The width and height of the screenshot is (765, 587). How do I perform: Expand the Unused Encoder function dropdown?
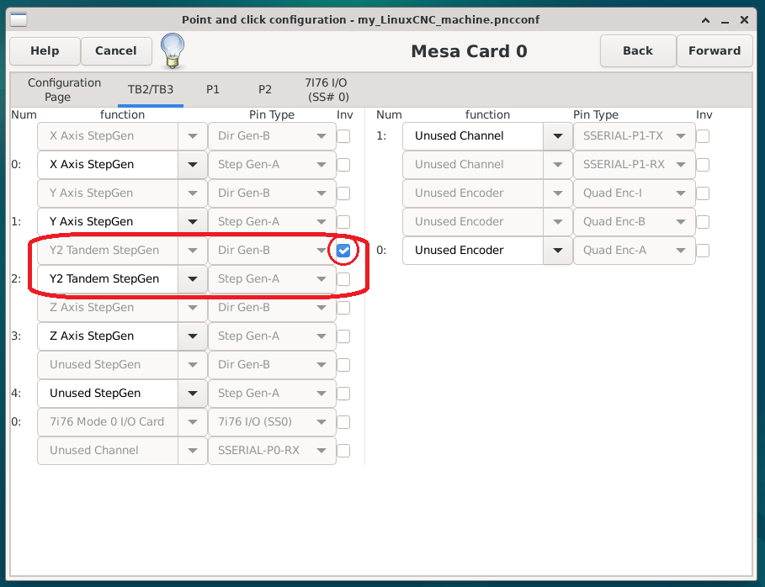557,251
